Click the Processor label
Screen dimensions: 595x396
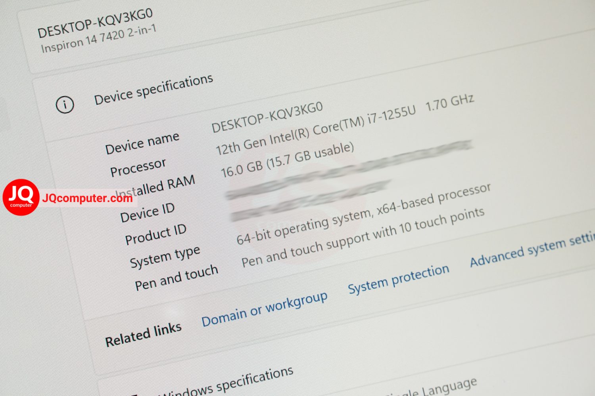coord(138,167)
